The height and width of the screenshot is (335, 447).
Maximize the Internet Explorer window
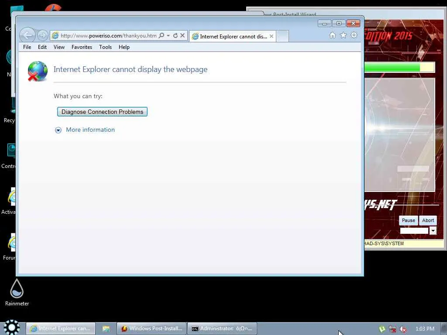339,24
